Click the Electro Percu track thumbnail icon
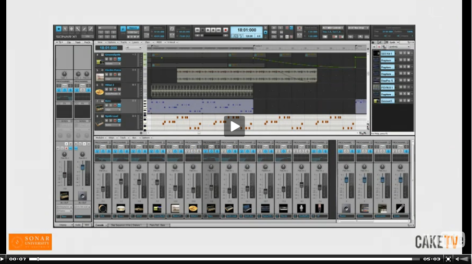 (x=100, y=77)
